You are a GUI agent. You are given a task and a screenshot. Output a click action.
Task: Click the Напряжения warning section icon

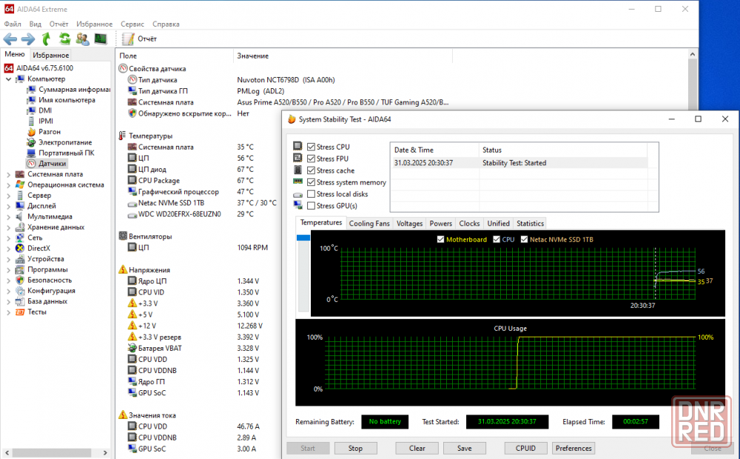tap(123, 269)
